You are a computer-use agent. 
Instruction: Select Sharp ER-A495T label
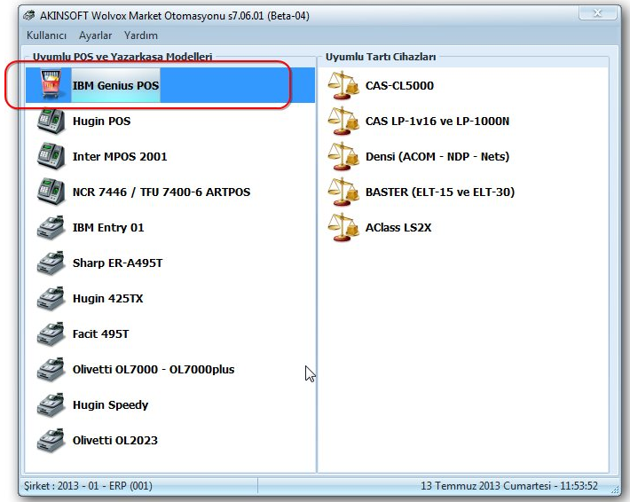point(117,263)
